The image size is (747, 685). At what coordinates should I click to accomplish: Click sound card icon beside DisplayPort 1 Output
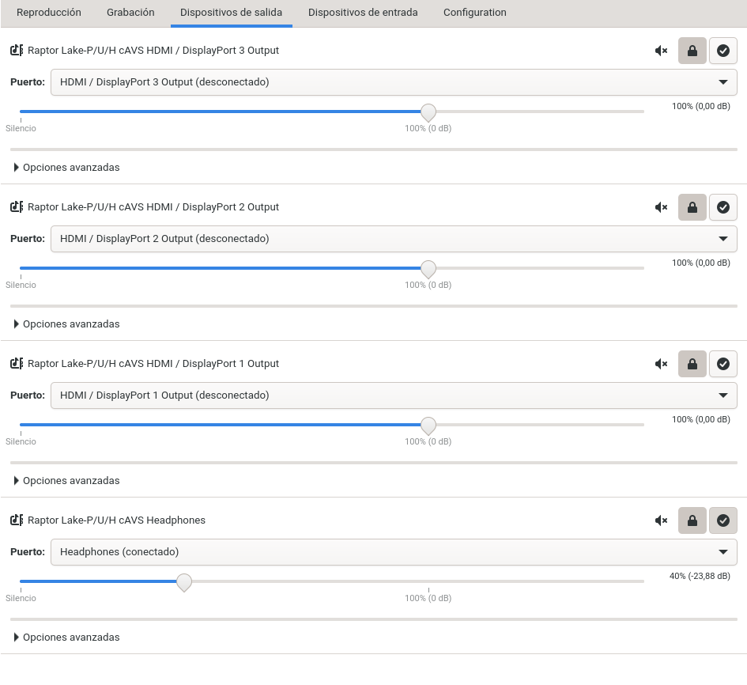point(17,363)
